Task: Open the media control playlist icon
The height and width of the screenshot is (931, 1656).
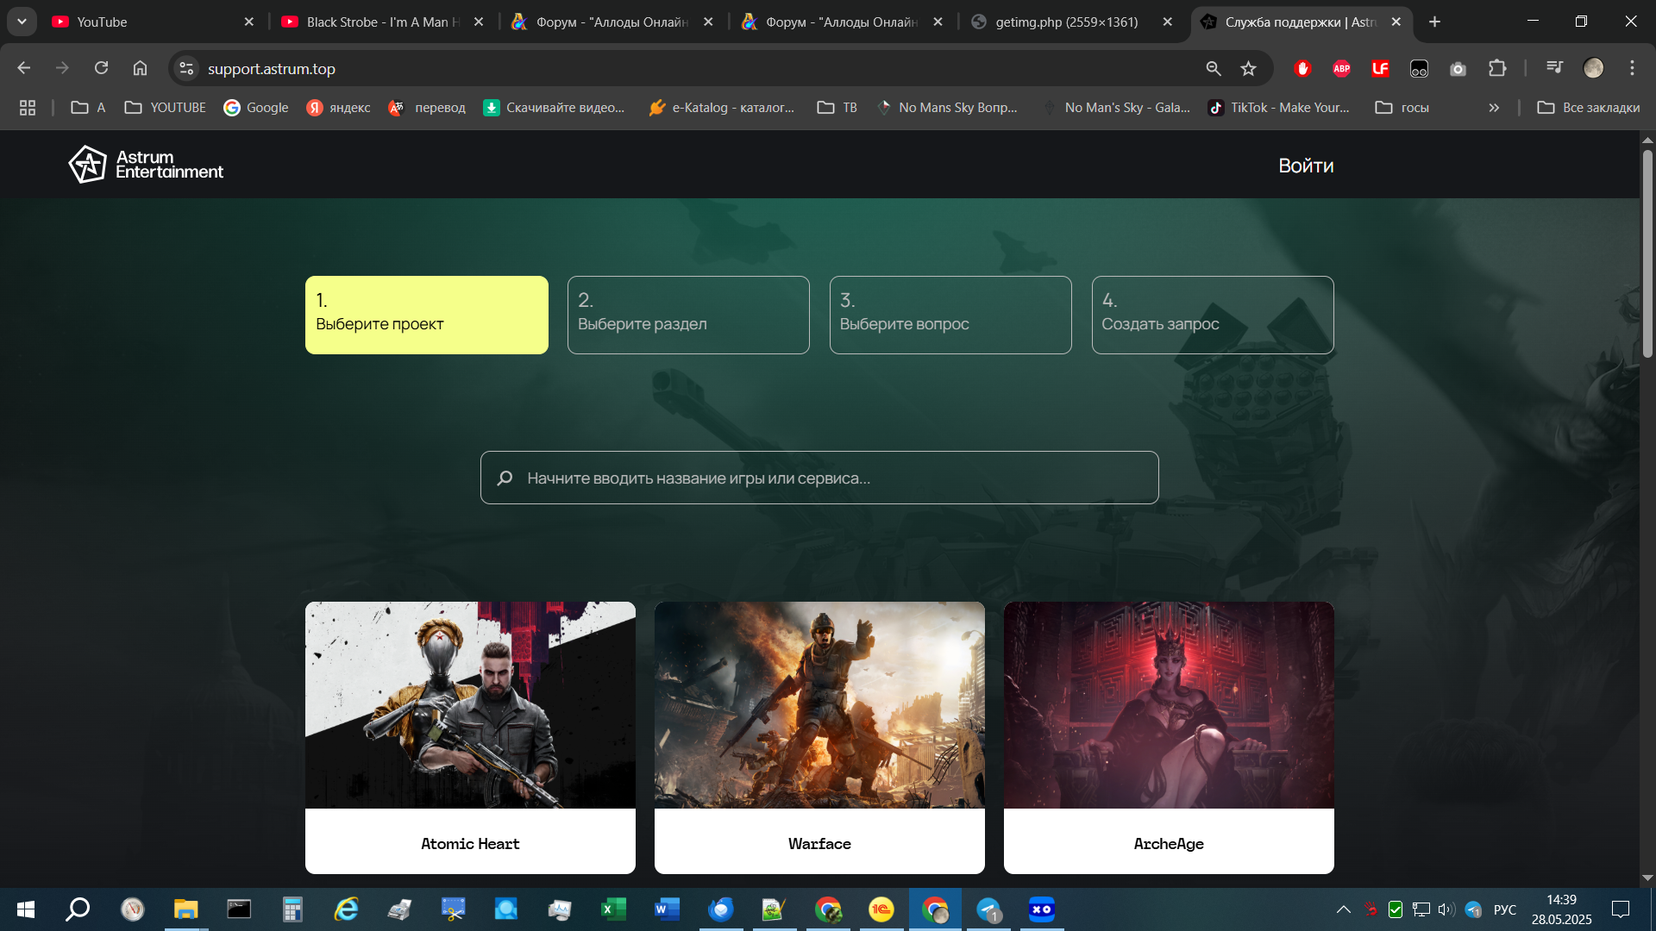Action: click(1554, 68)
